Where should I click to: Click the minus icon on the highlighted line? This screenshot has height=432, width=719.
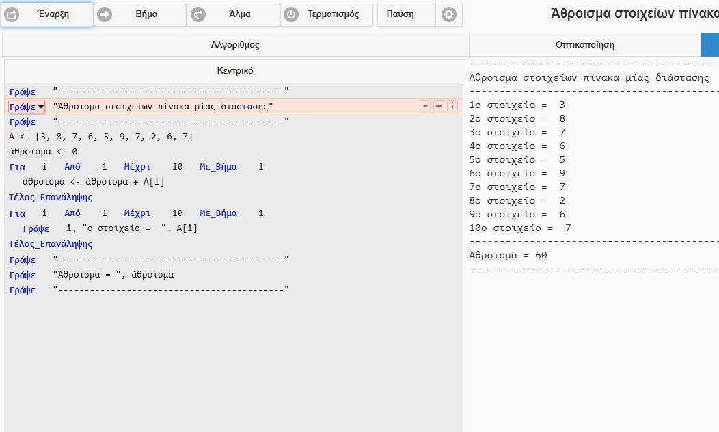click(x=425, y=106)
